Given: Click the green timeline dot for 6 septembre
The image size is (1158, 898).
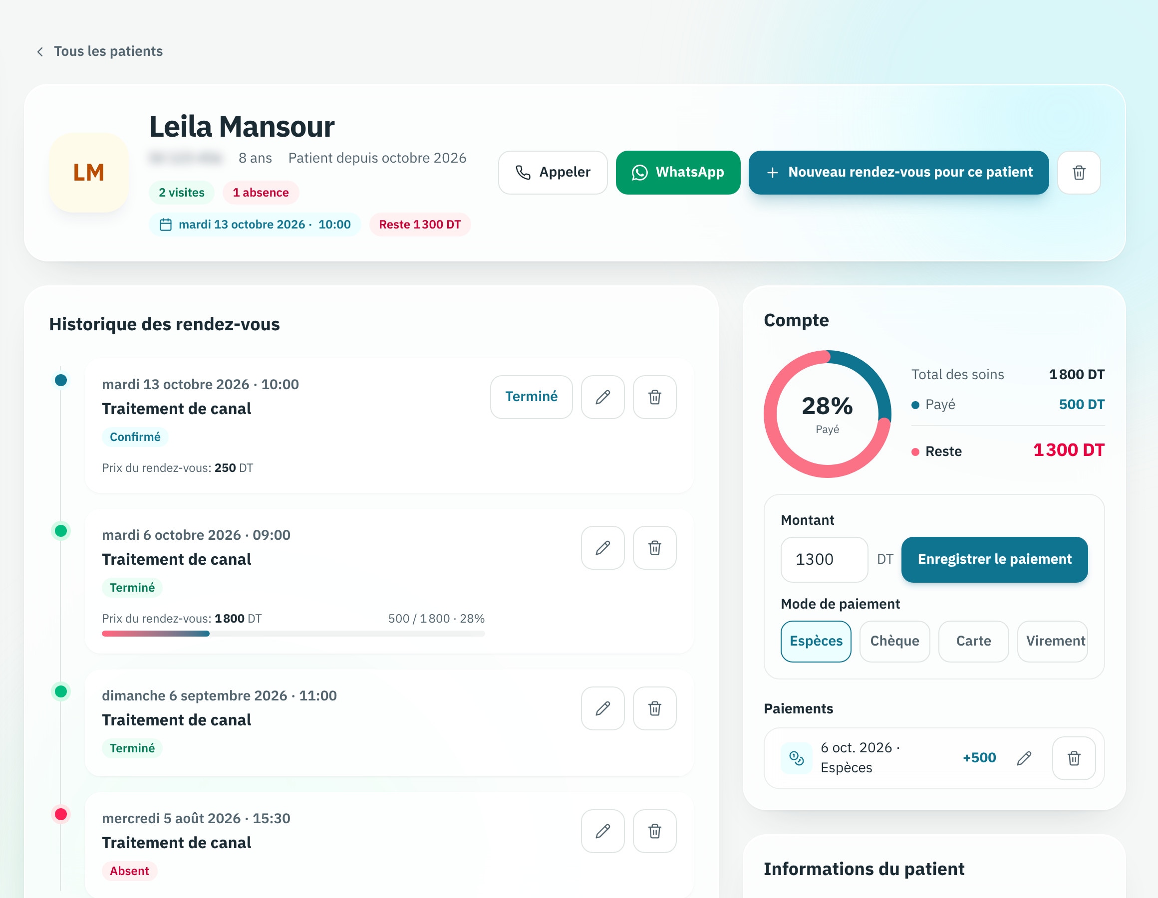Looking at the screenshot, I should [60, 691].
